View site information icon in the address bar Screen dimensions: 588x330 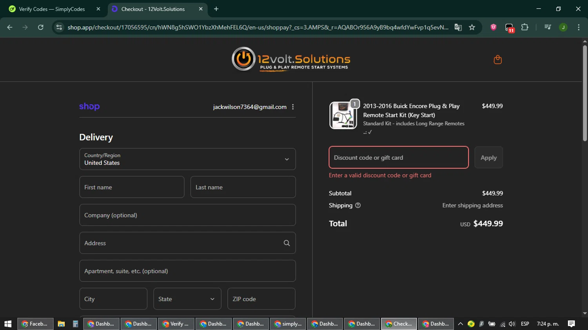coord(59,27)
